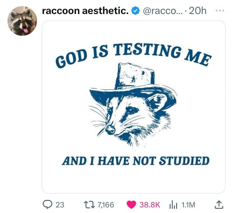
Task: Click the 38.8K likes count
Action: [x=150, y=205]
